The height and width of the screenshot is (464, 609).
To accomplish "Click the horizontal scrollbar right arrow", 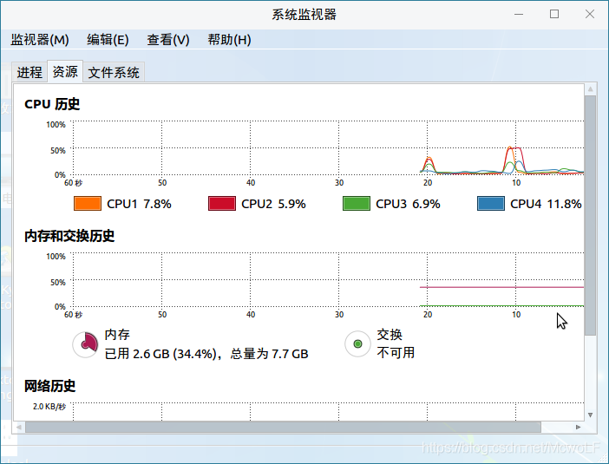I will pyautogui.click(x=579, y=427).
